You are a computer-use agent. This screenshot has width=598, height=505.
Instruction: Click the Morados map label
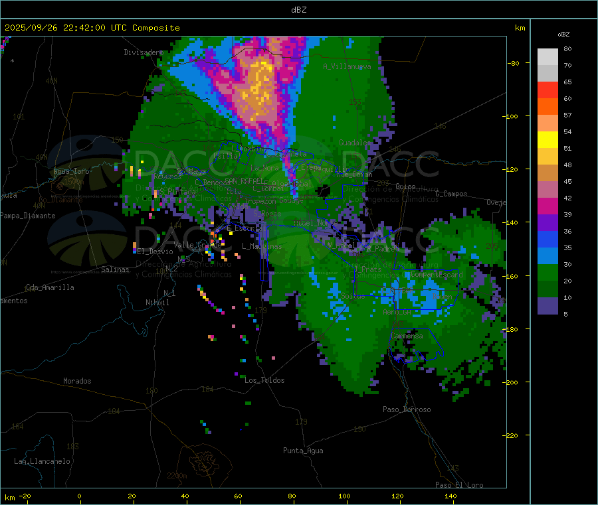pyautogui.click(x=77, y=381)
